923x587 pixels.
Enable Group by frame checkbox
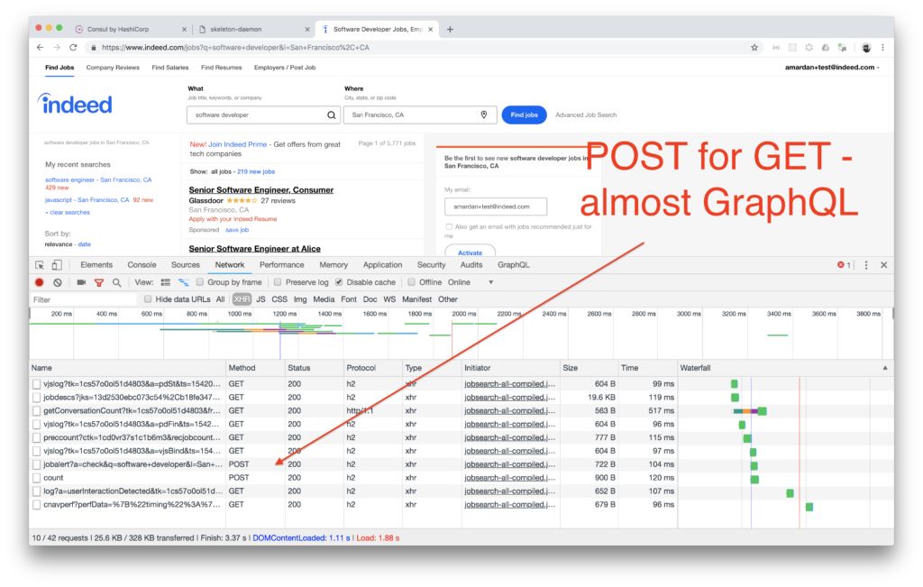point(200,282)
